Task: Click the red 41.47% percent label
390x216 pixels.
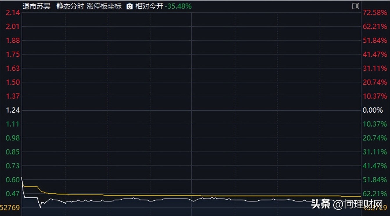Action: 375,54
